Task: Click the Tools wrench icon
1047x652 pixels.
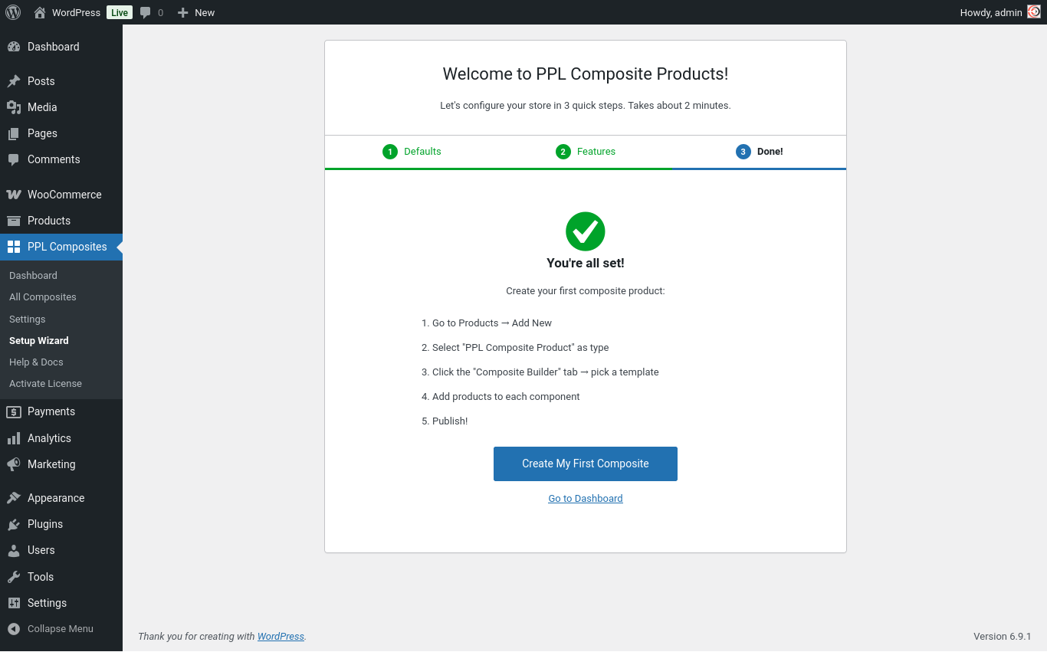Action: click(14, 577)
